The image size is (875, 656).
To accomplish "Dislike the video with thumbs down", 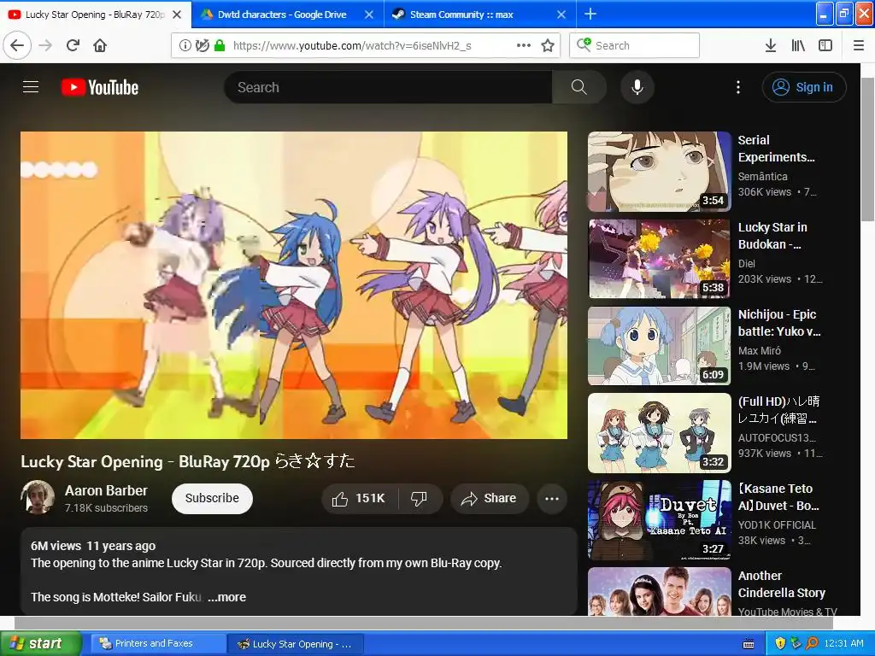I will coord(419,498).
